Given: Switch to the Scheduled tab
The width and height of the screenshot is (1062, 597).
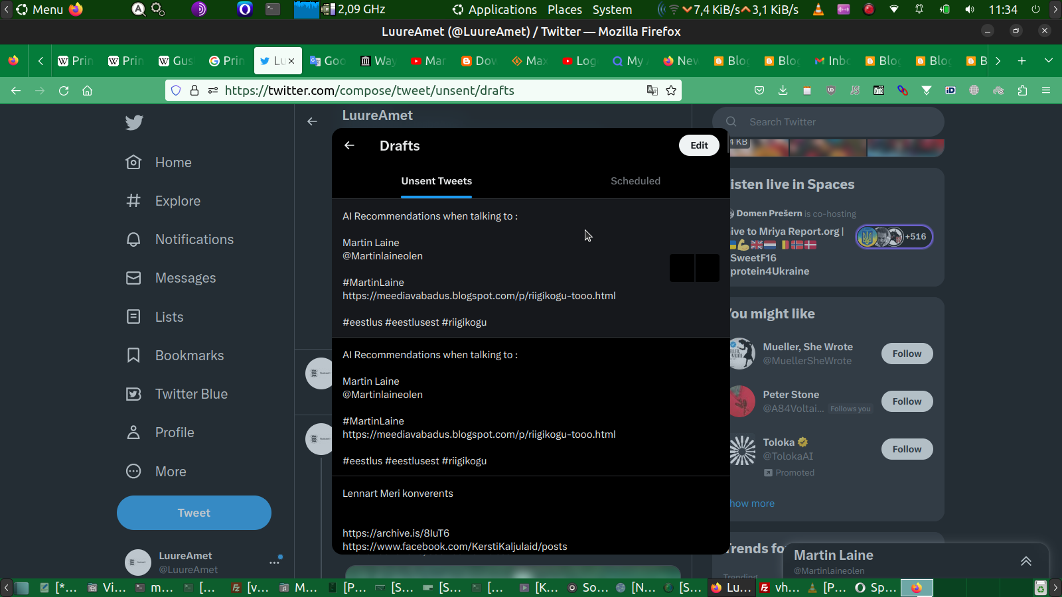Looking at the screenshot, I should pos(635,181).
